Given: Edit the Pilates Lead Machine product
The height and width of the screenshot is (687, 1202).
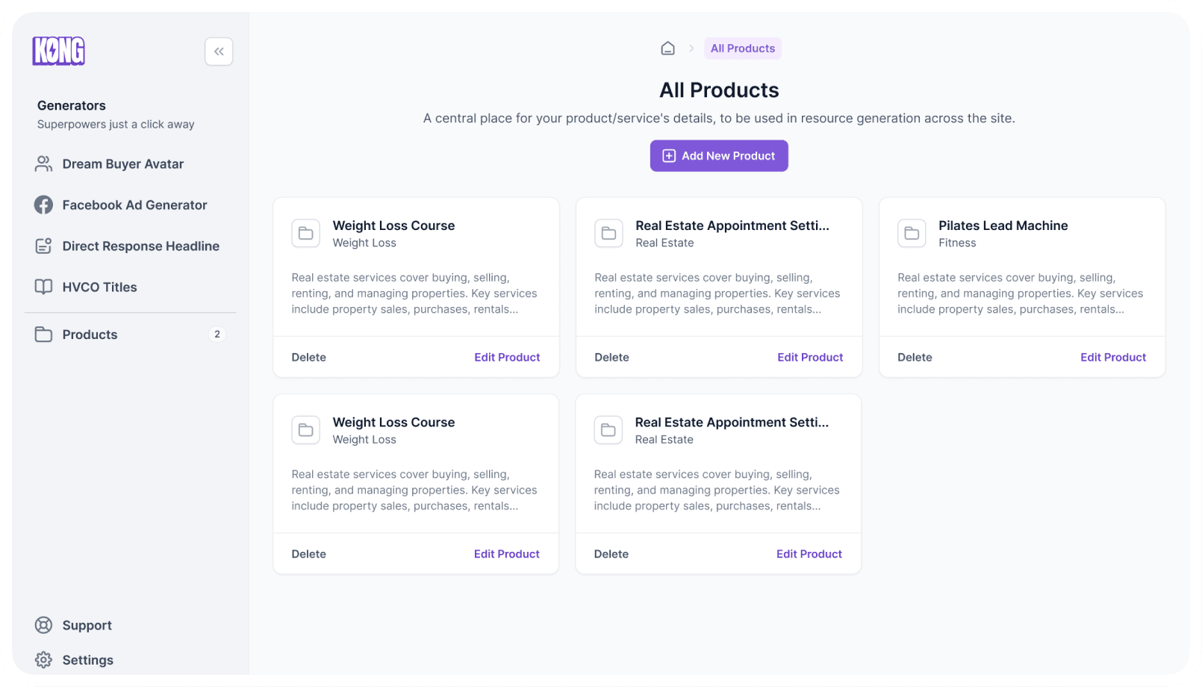Looking at the screenshot, I should tap(1112, 358).
